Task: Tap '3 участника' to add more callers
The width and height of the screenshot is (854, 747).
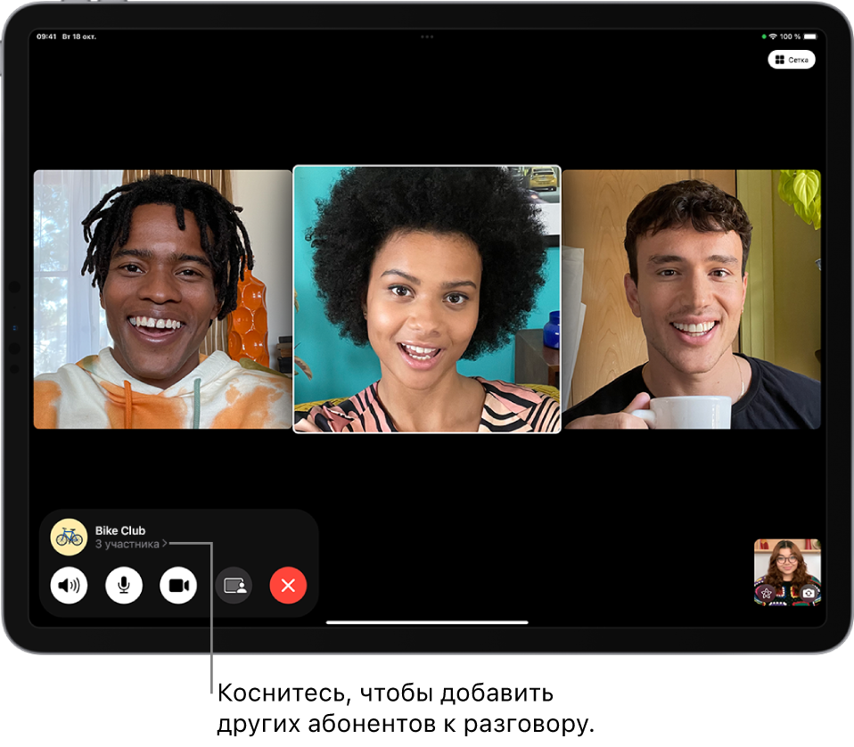Action: click(x=127, y=543)
